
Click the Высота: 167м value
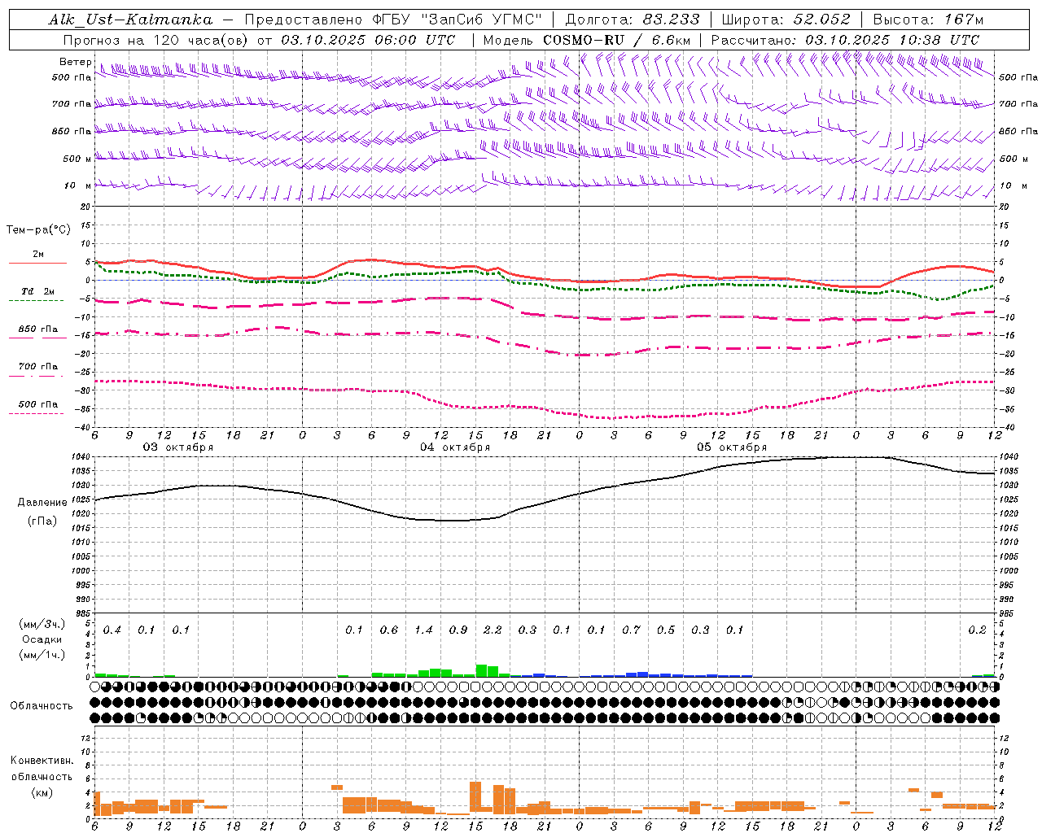[x=928, y=20]
